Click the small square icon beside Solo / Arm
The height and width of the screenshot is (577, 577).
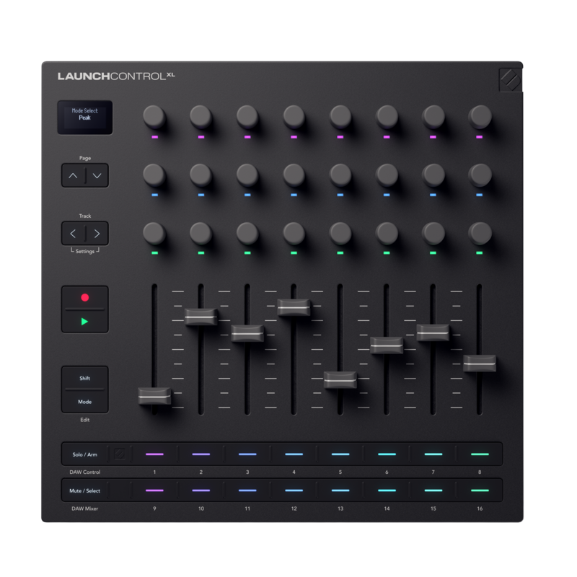pyautogui.click(x=120, y=454)
